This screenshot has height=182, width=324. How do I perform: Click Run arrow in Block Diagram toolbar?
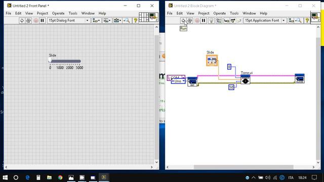point(183,20)
